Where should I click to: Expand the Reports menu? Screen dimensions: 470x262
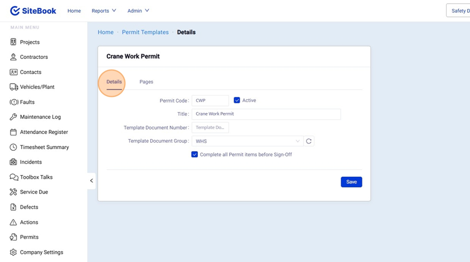tap(104, 11)
